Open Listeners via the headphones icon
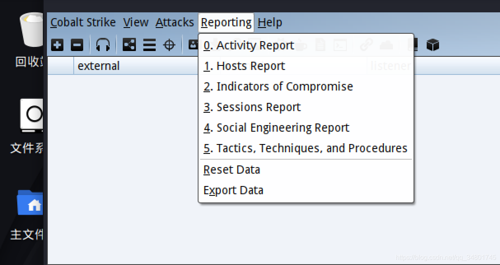 point(103,45)
